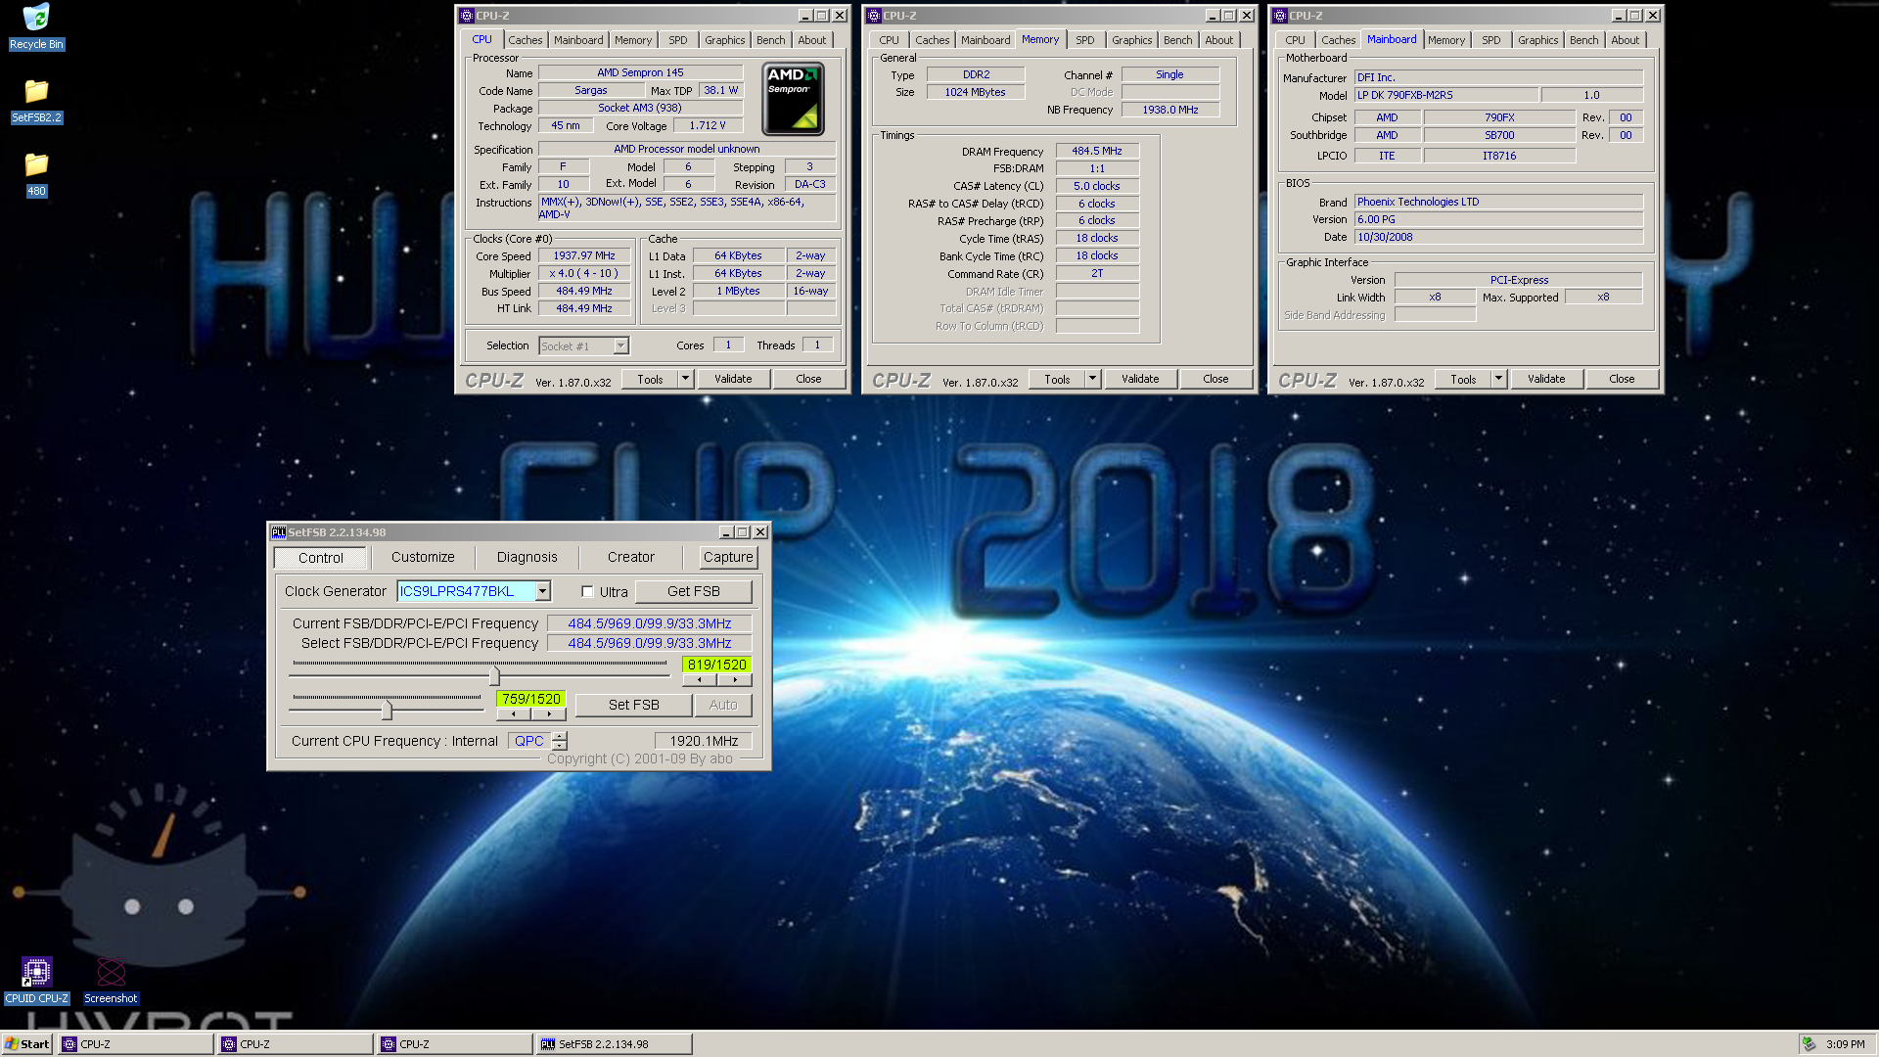The image size is (1879, 1057).
Task: Select Mainboard tab in Memory window
Action: 985,40
